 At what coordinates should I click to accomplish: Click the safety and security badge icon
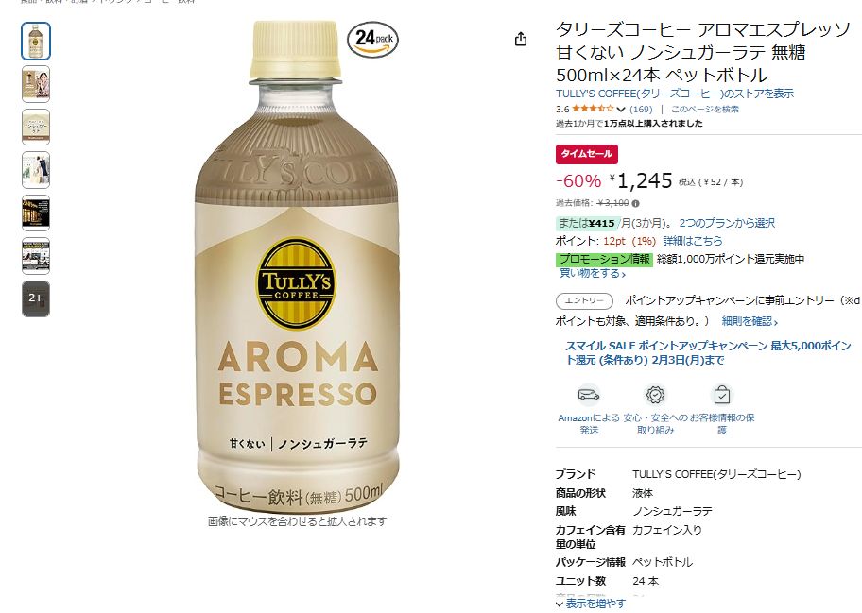[655, 395]
